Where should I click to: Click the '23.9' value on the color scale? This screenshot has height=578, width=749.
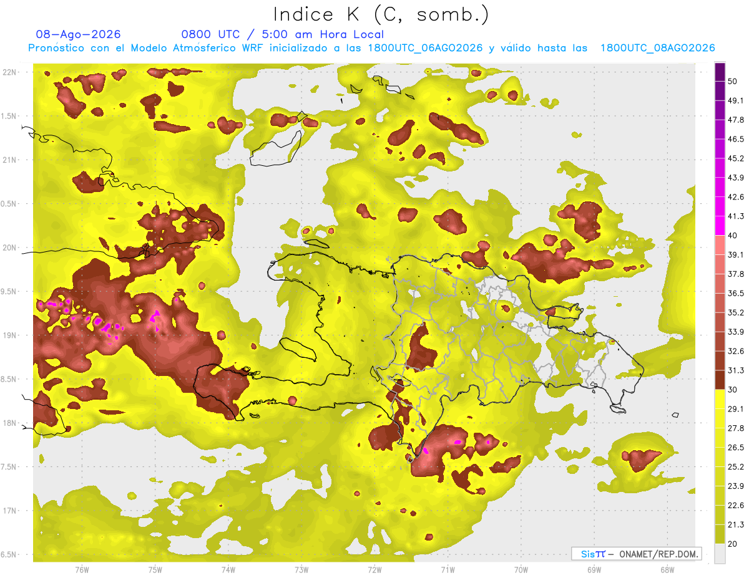[737, 486]
